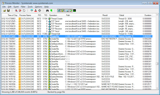Click the Process Name column header
Viewport: 160px width, 95px height.
click(x=27, y=15)
